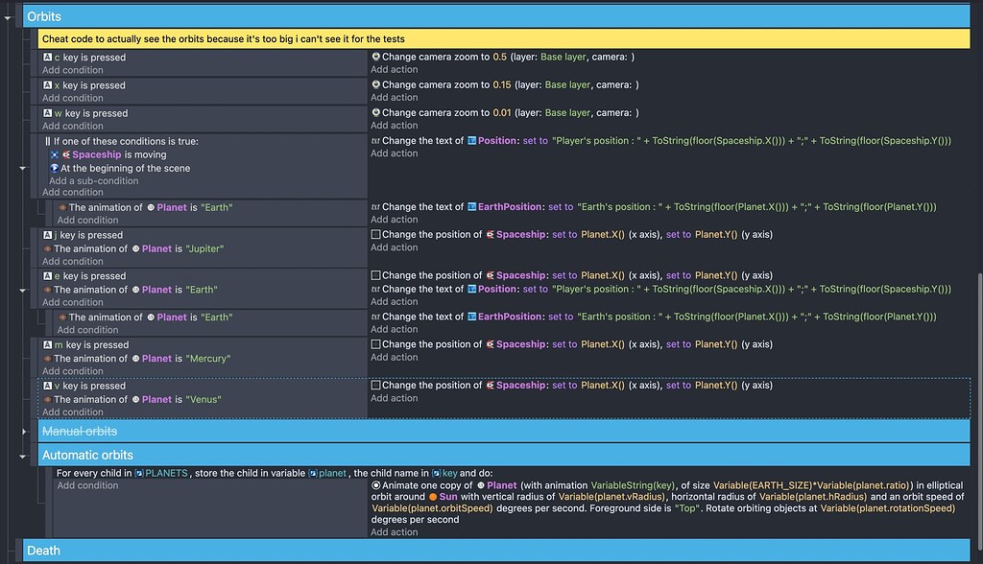Click "Add action" below camera zoom 0.5
Viewport: 983px width, 564px height.
(x=394, y=70)
